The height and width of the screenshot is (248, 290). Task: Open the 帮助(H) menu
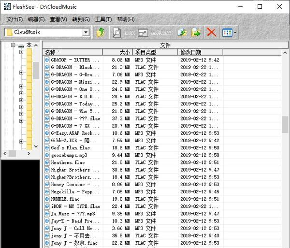click(126, 19)
